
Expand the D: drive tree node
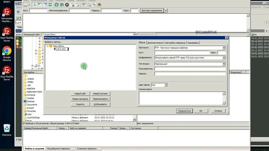pos(32,66)
